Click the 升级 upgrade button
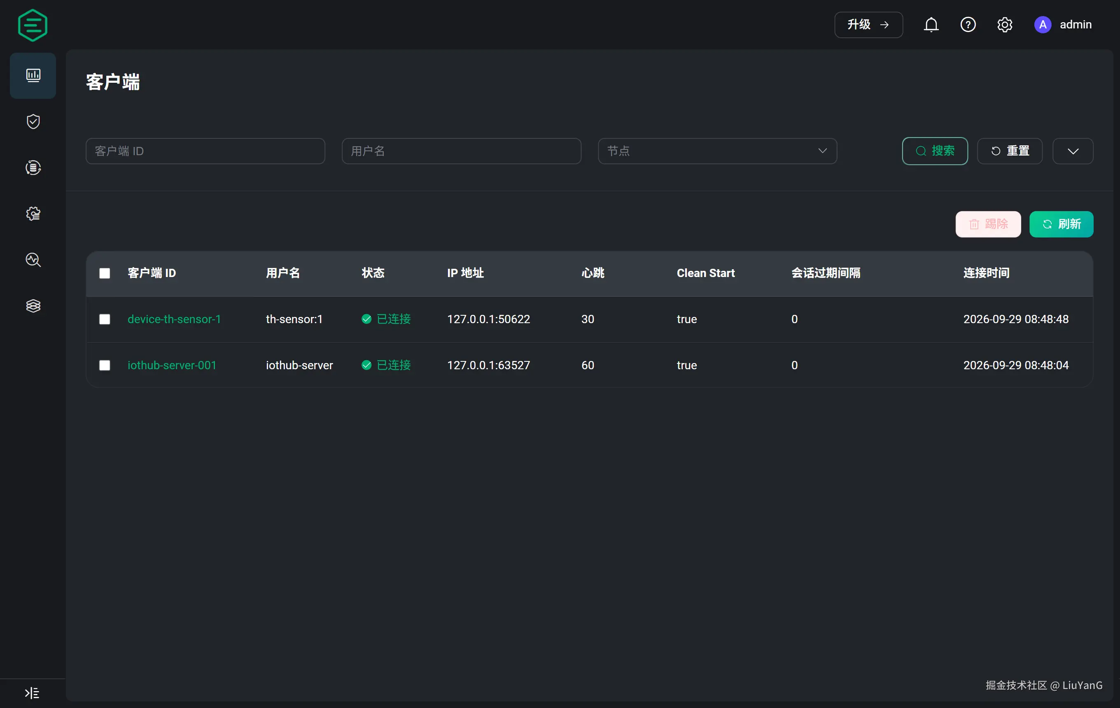 (x=868, y=25)
